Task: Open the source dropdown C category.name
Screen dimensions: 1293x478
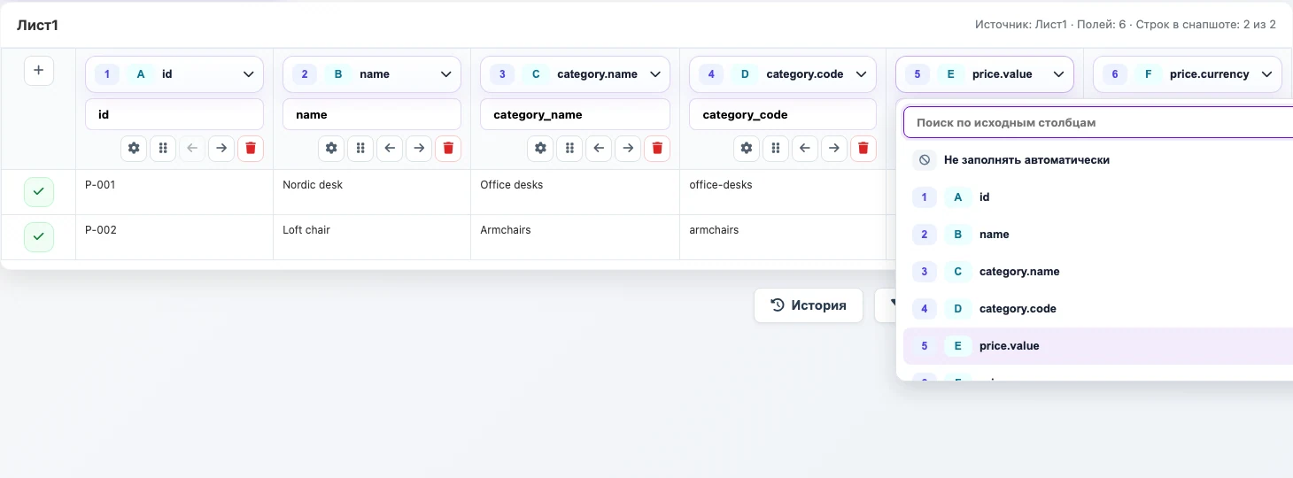Action: pyautogui.click(x=575, y=74)
